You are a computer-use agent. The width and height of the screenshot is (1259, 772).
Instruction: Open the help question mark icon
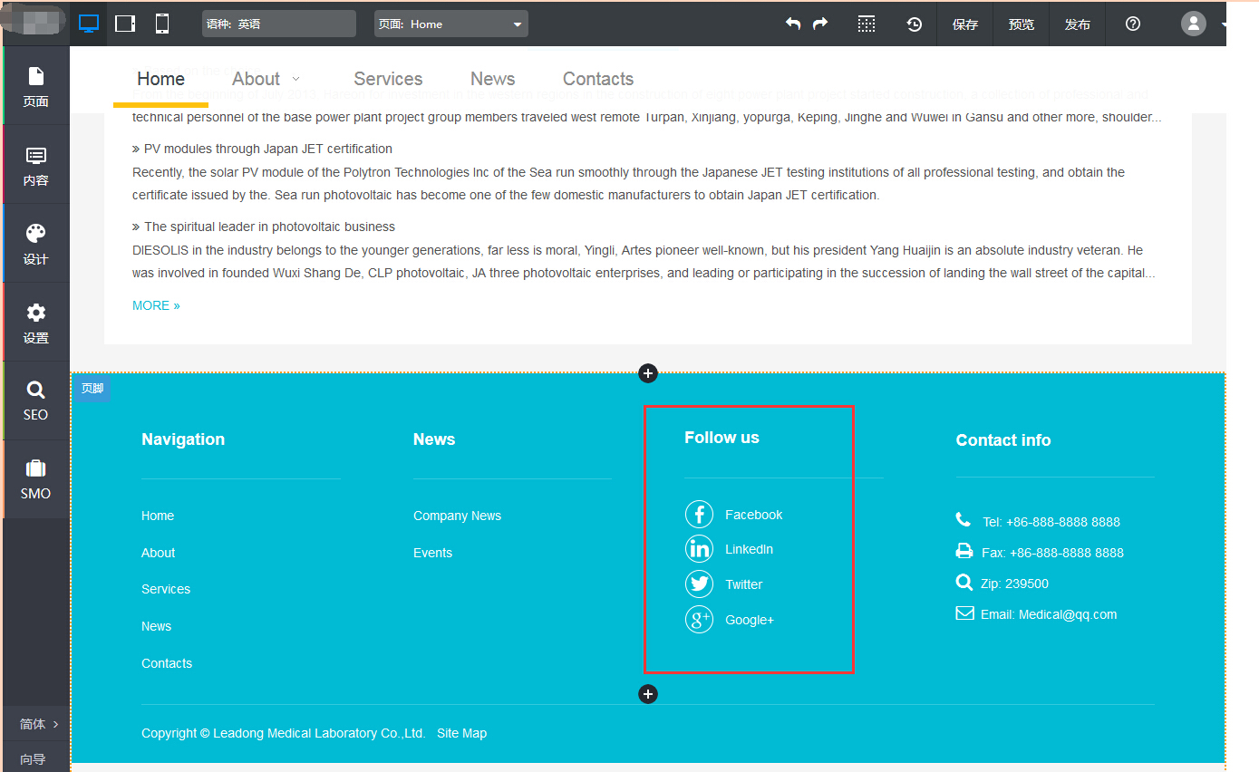[x=1133, y=24]
